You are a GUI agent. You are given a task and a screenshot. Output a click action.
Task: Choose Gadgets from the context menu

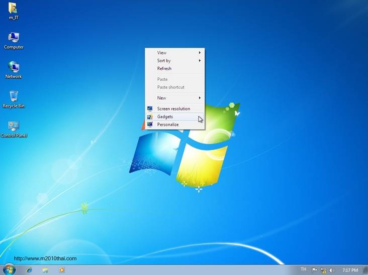pyautogui.click(x=175, y=116)
